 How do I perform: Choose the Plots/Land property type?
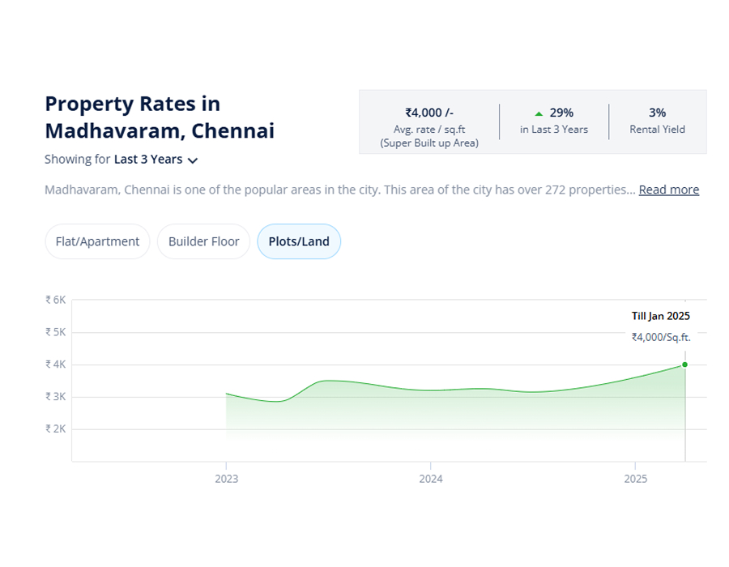(299, 241)
